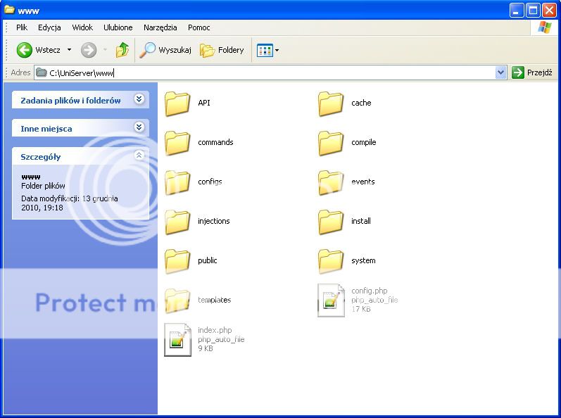
Task: Click the address bar path field
Action: tap(267, 72)
